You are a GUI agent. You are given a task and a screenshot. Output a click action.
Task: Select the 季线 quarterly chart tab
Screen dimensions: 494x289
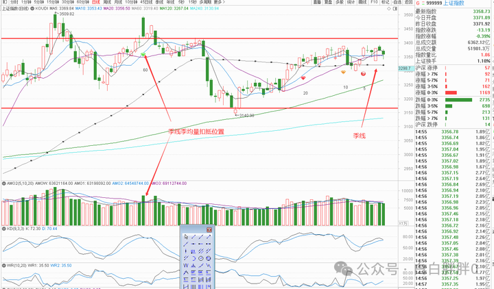point(159,2)
